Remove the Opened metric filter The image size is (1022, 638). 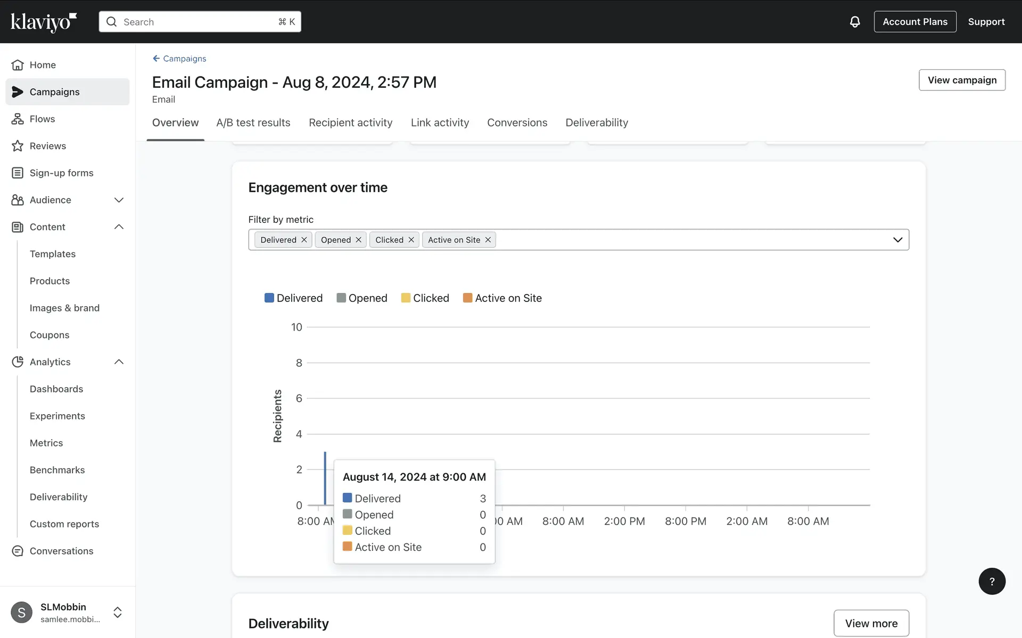coord(358,240)
